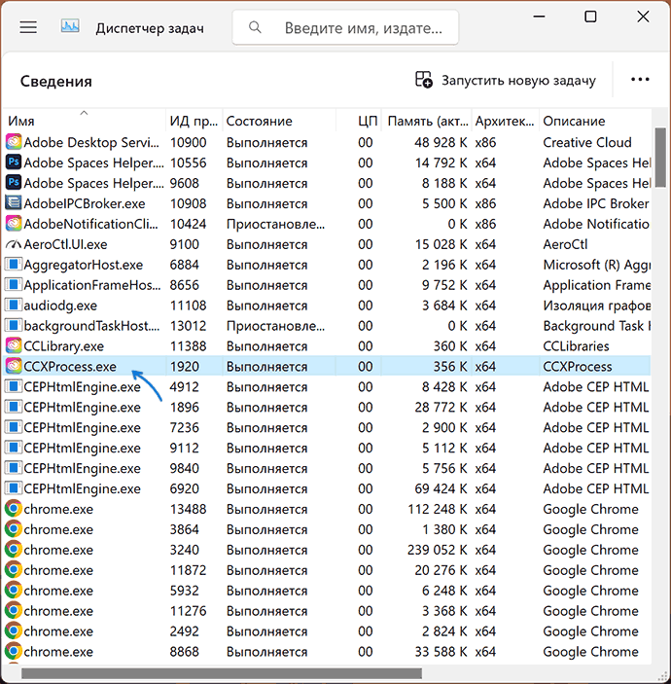Image resolution: width=671 pixels, height=684 pixels.
Task: Click the AeroCtl.UI.exe gauge icon
Action: click(x=14, y=244)
